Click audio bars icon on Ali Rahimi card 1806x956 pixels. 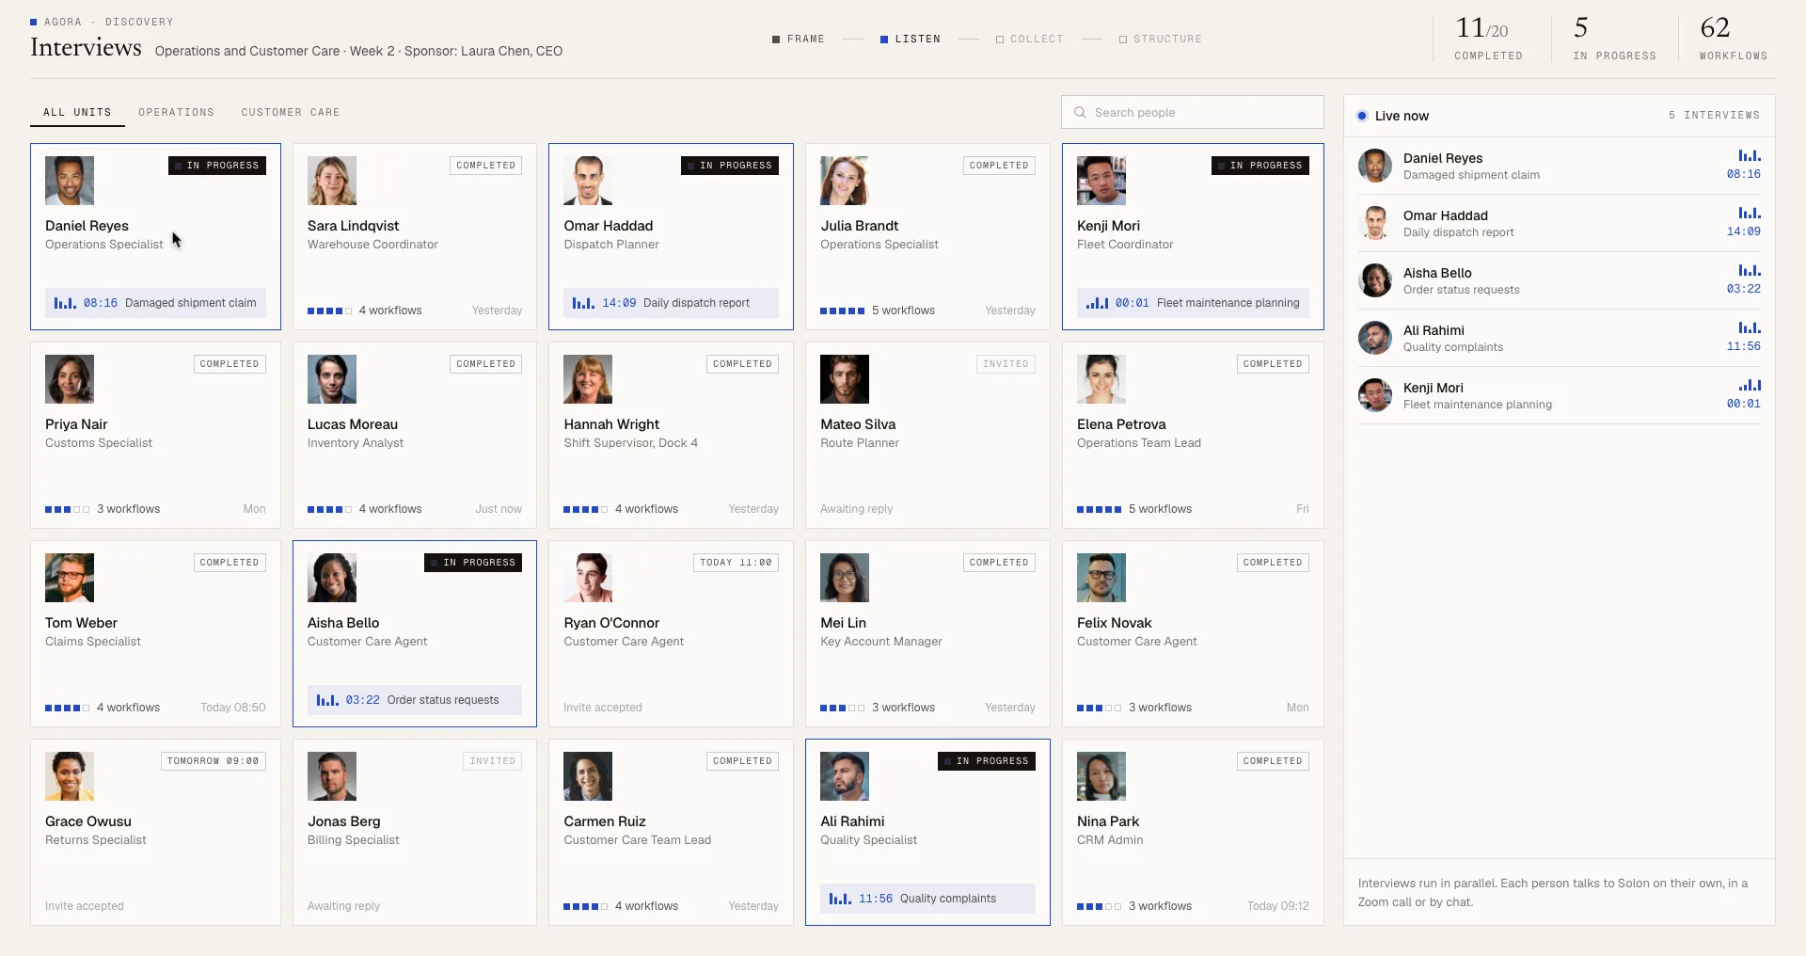[840, 899]
